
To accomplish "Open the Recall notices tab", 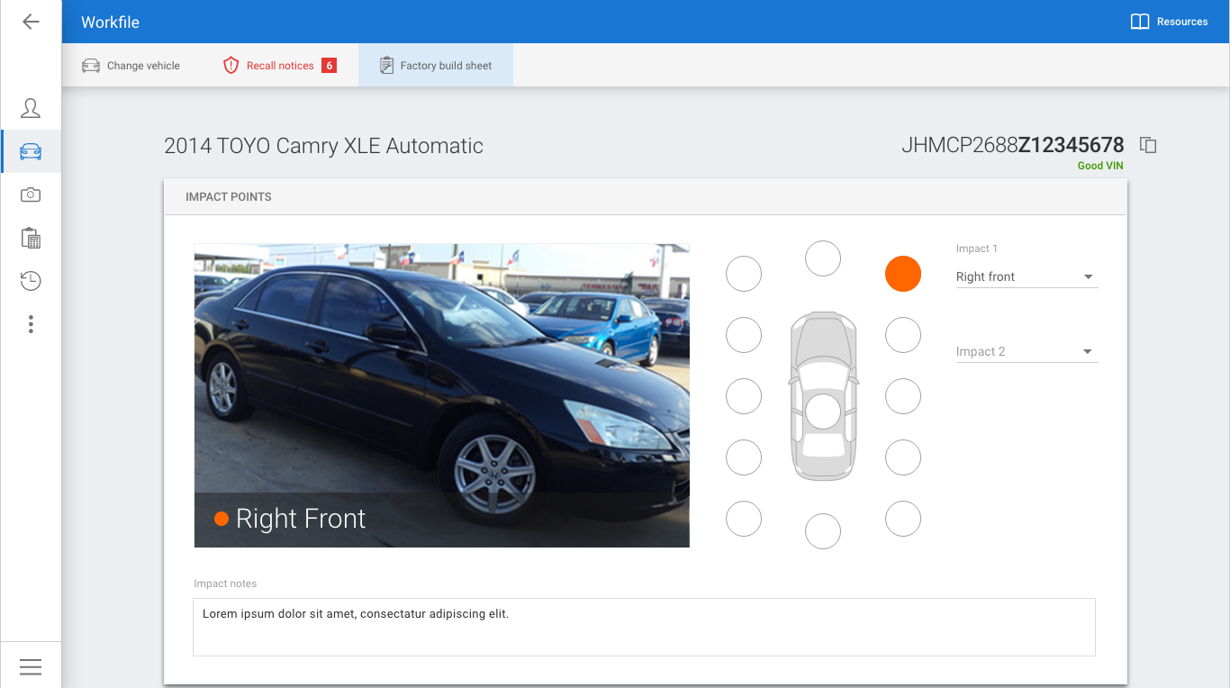I will (279, 66).
